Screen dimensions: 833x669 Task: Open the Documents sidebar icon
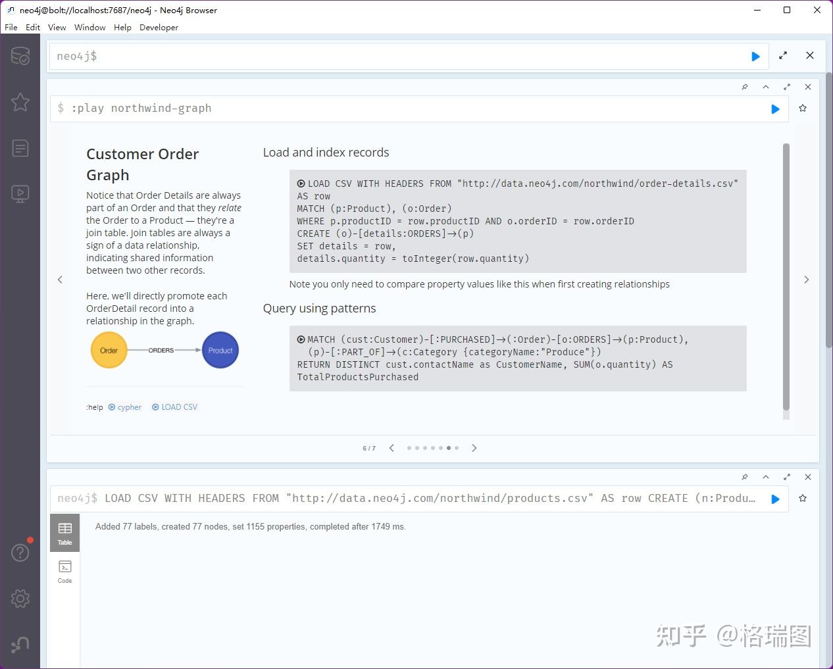click(x=20, y=148)
